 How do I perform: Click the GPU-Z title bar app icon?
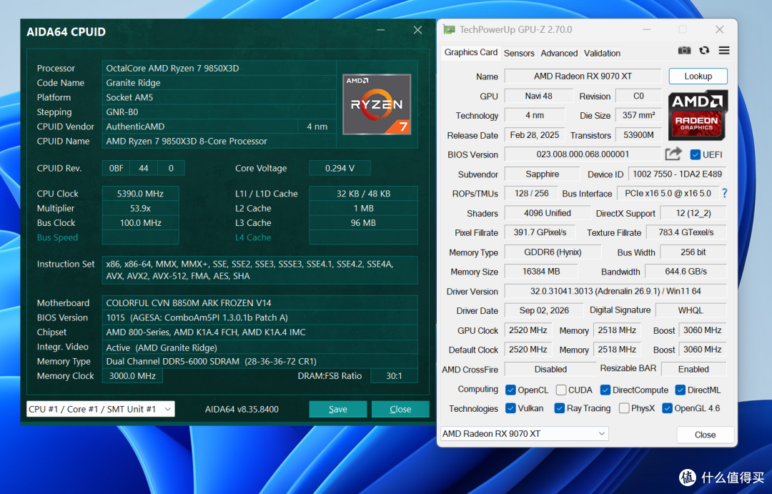449,29
